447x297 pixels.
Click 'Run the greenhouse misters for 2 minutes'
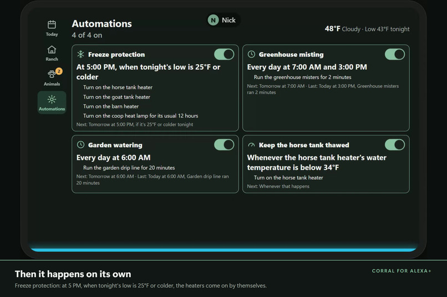(x=302, y=77)
